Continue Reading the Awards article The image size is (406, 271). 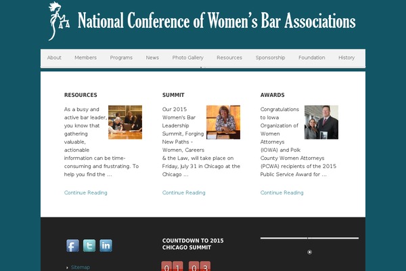click(x=282, y=192)
